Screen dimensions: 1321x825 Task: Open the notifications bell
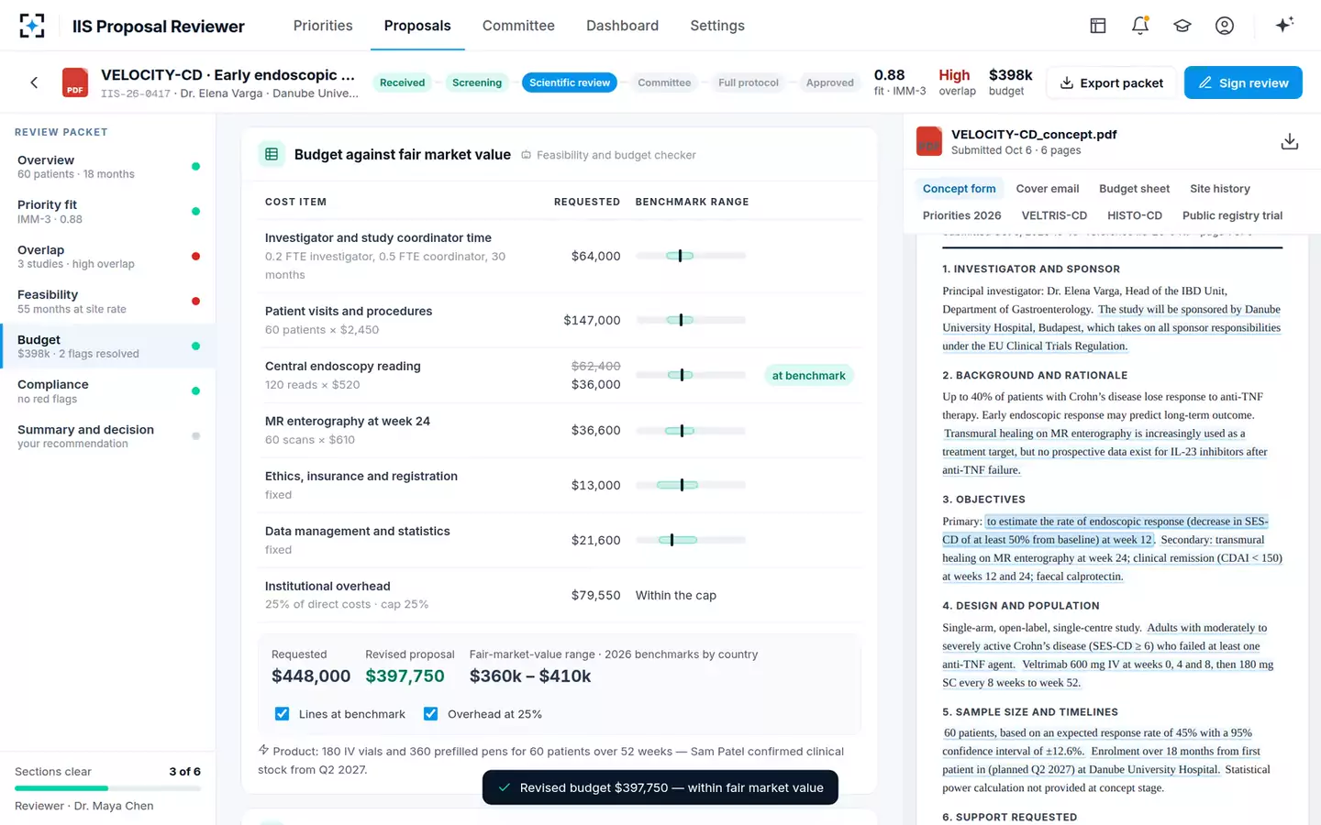coord(1140,26)
